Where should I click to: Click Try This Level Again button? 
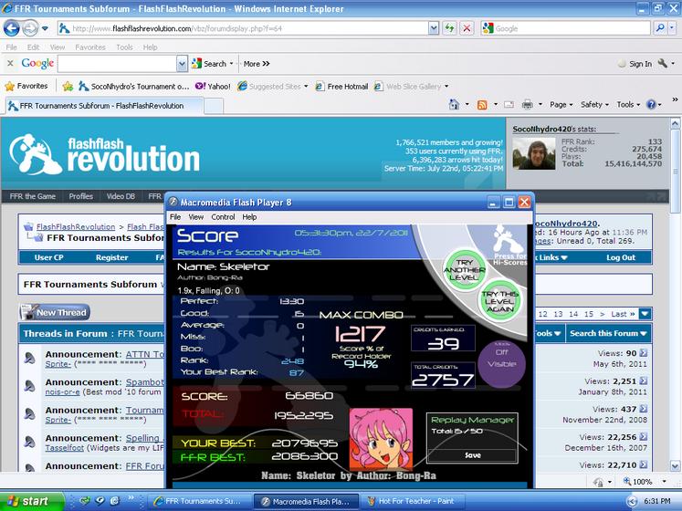click(x=499, y=301)
